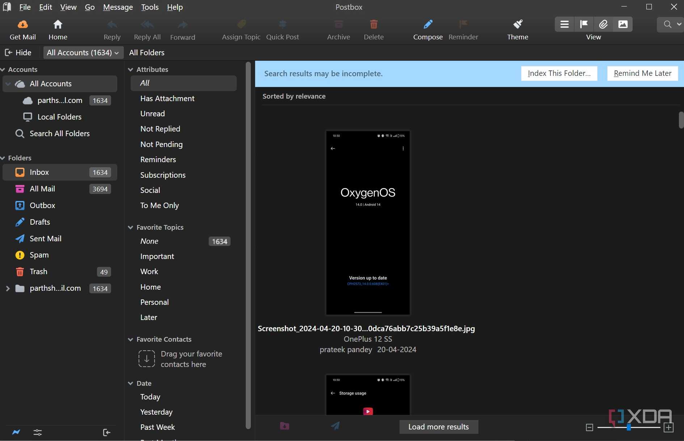Click the Hide button above the sidebar
This screenshot has height=441, width=684.
pos(18,53)
